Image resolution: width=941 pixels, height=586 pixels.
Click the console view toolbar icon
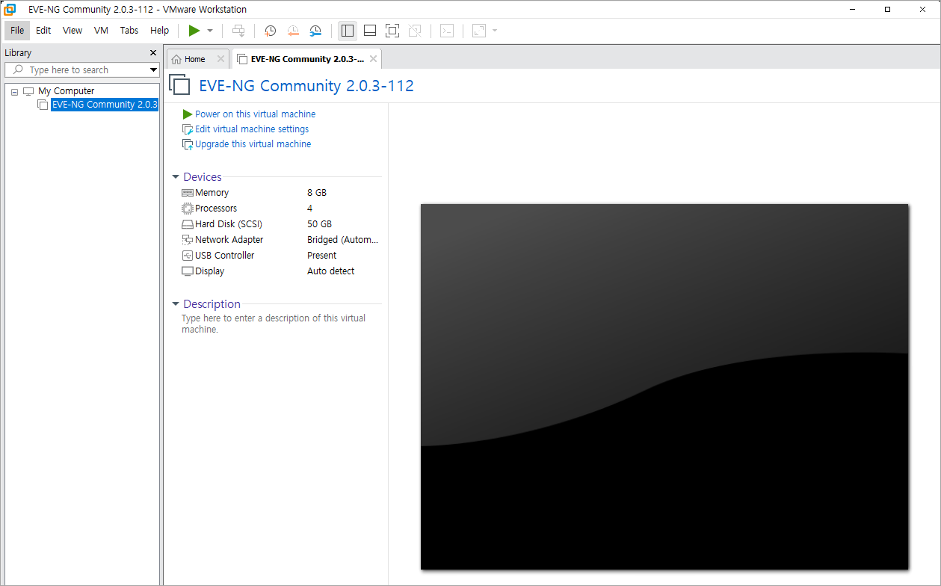click(447, 31)
